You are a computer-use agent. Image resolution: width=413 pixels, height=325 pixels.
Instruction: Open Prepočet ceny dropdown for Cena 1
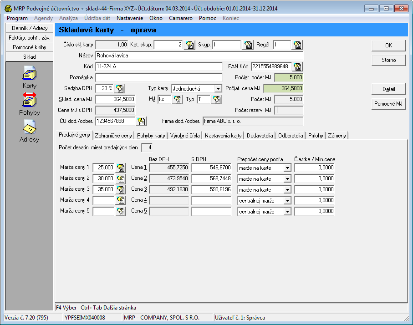pos(287,168)
